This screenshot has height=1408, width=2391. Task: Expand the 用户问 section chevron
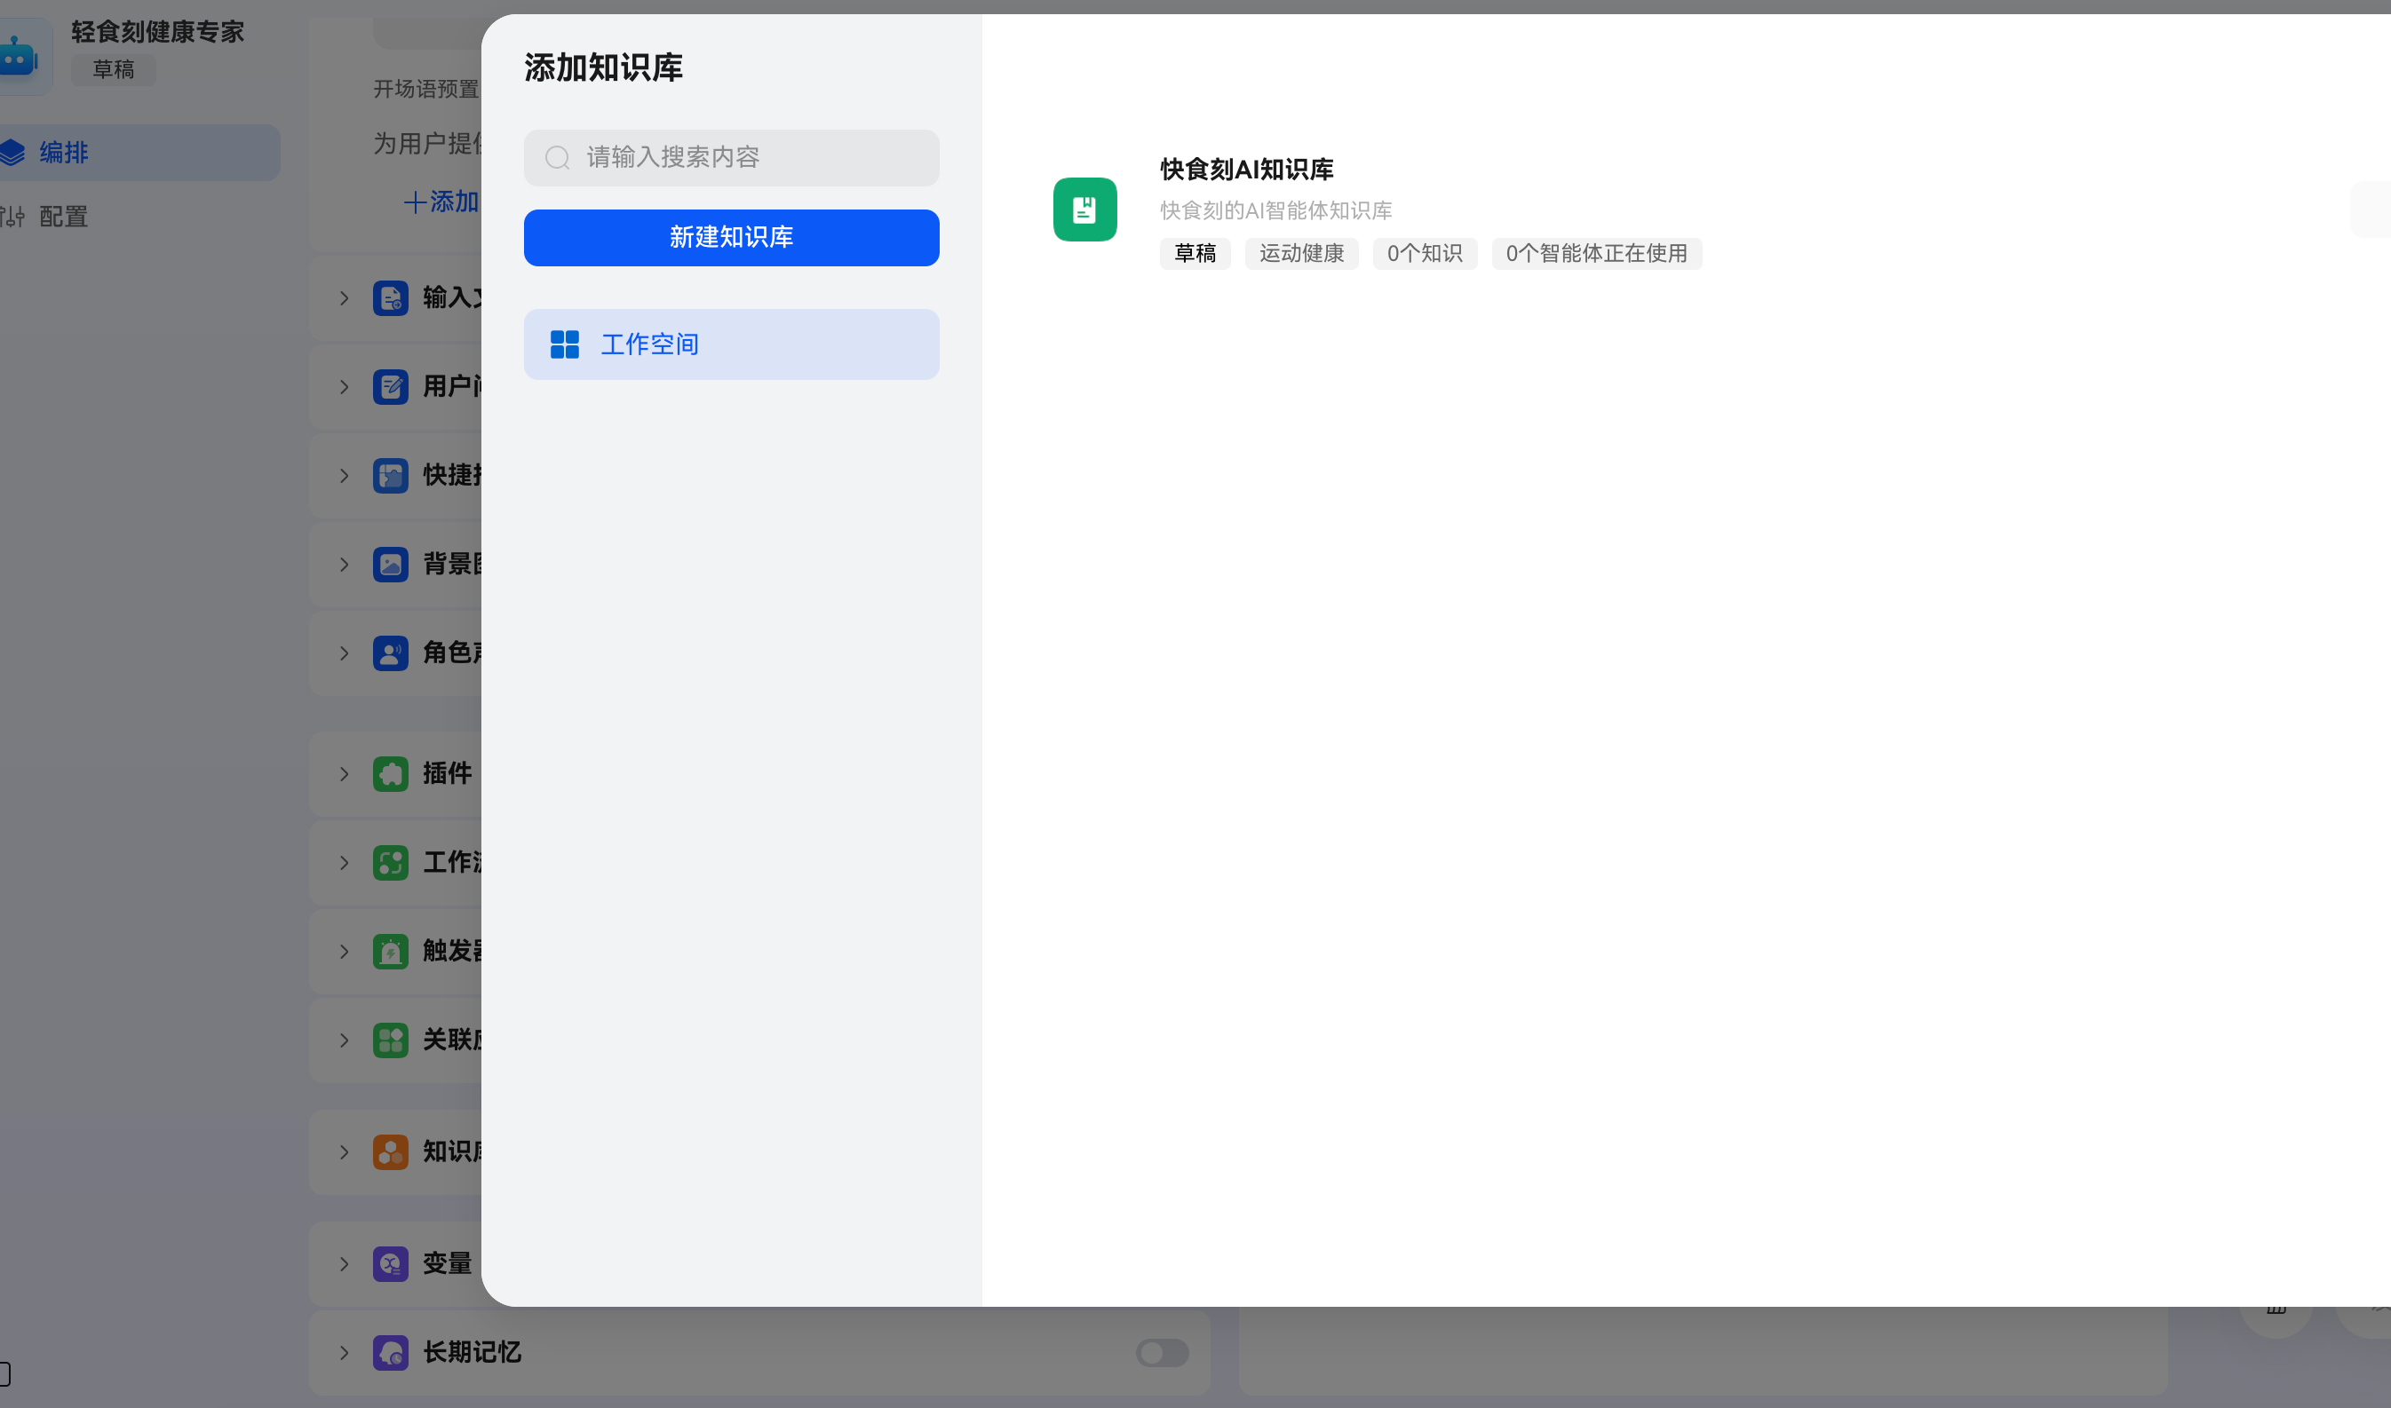pyautogui.click(x=344, y=387)
